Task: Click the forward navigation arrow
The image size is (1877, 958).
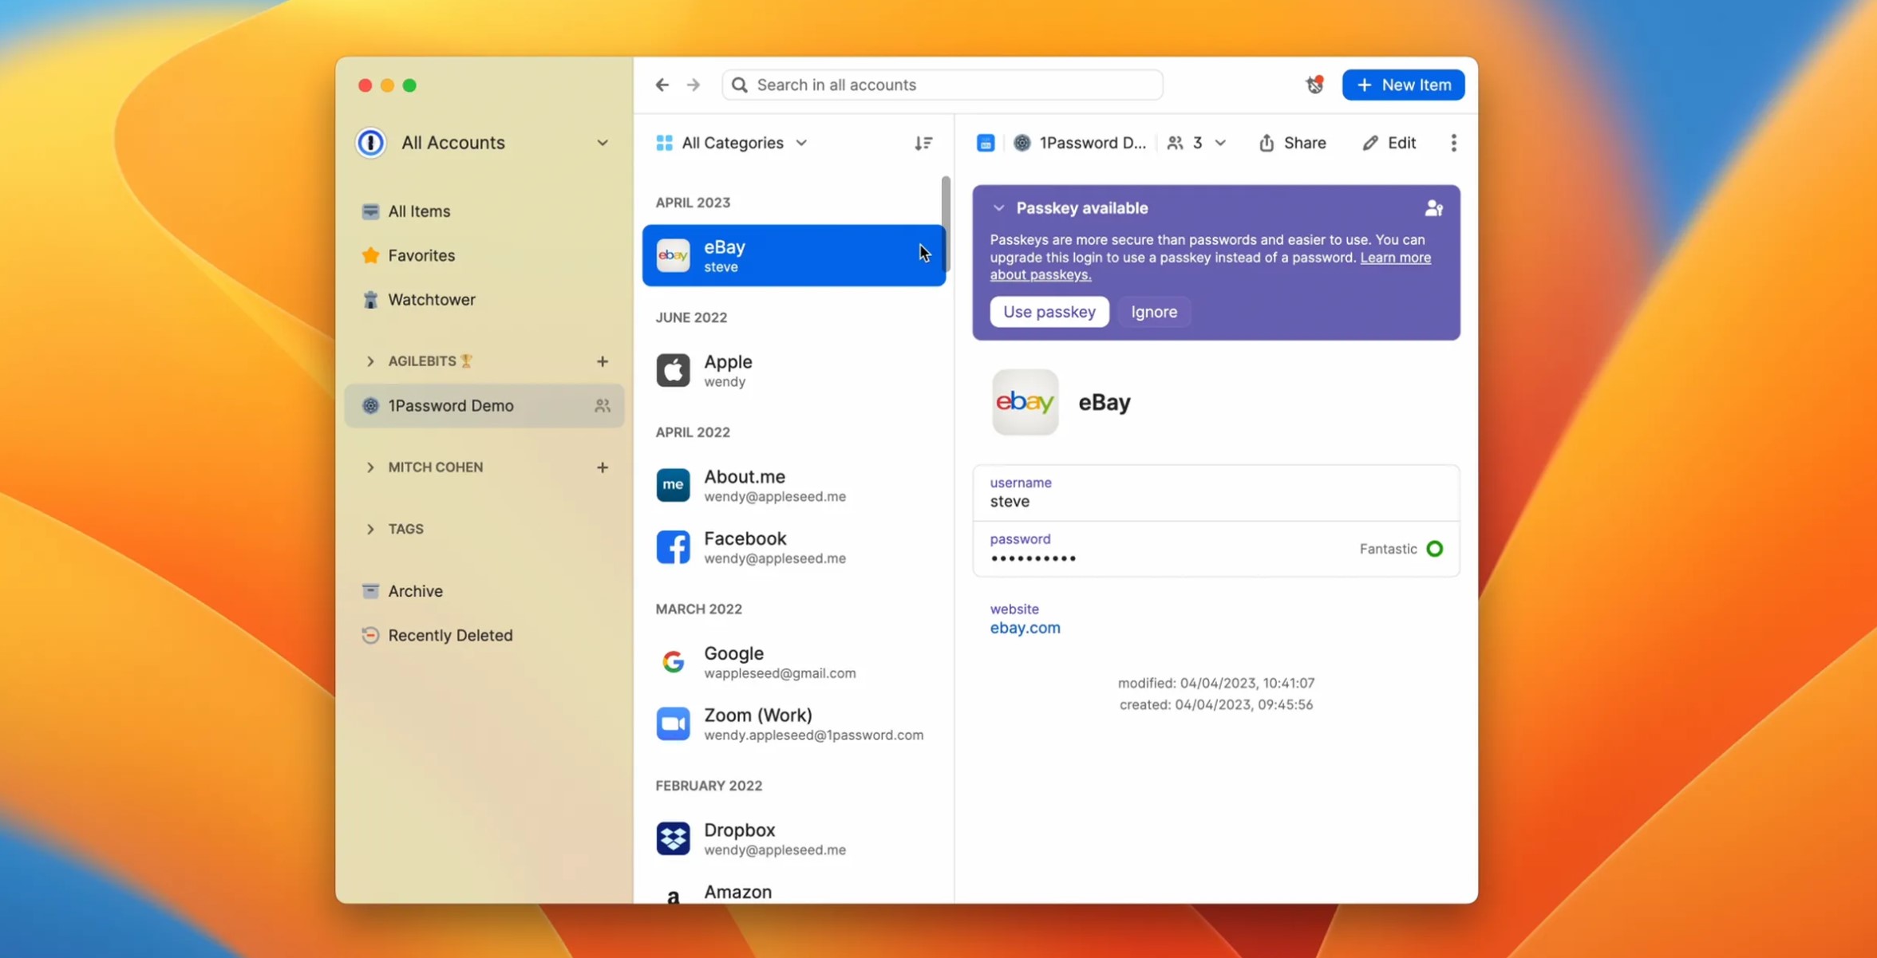Action: 693,85
